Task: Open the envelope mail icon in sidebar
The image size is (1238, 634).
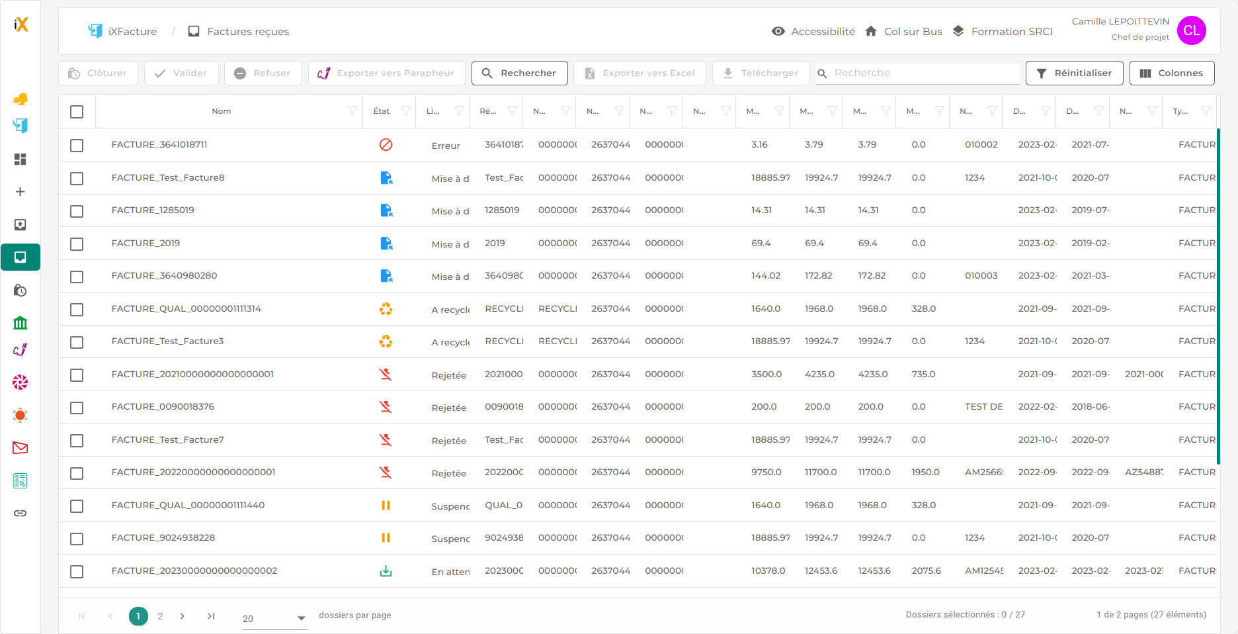Action: (21, 448)
